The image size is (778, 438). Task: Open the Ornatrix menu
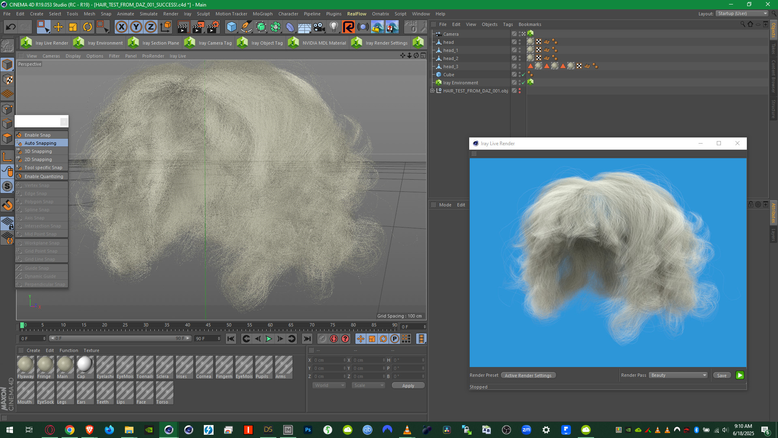pos(380,14)
